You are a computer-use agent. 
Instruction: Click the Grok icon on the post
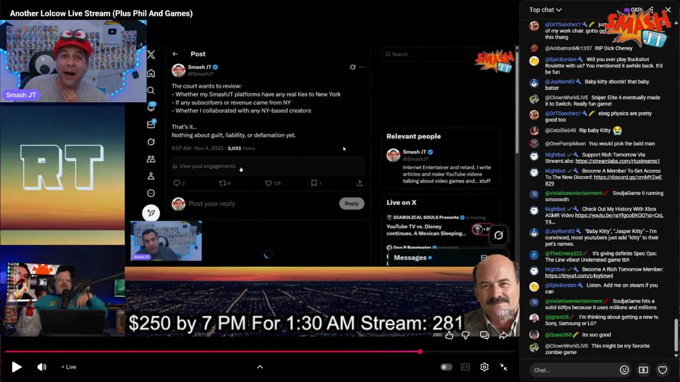[353, 67]
